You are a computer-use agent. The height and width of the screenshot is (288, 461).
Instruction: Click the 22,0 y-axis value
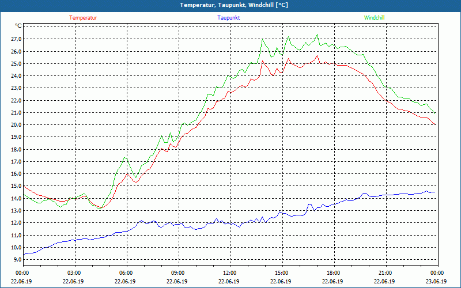(17, 100)
